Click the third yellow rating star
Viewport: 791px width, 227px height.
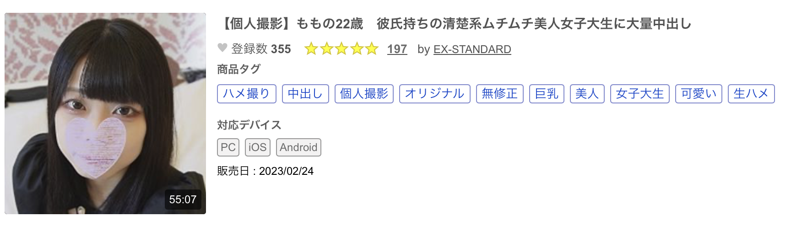point(341,49)
